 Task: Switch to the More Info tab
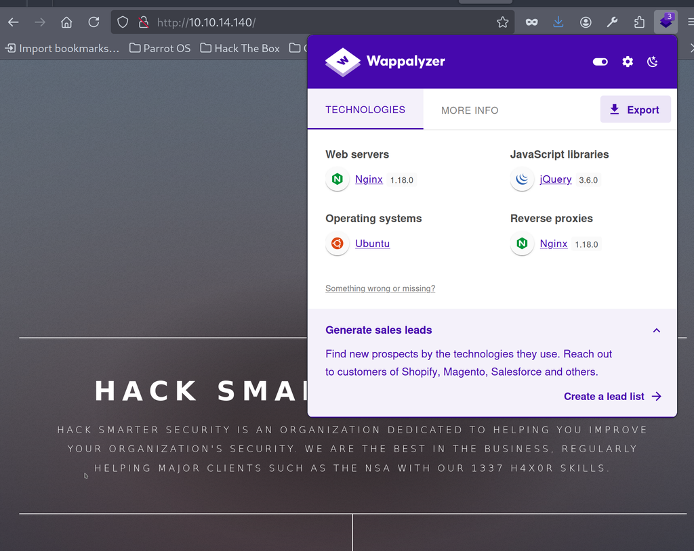point(470,110)
